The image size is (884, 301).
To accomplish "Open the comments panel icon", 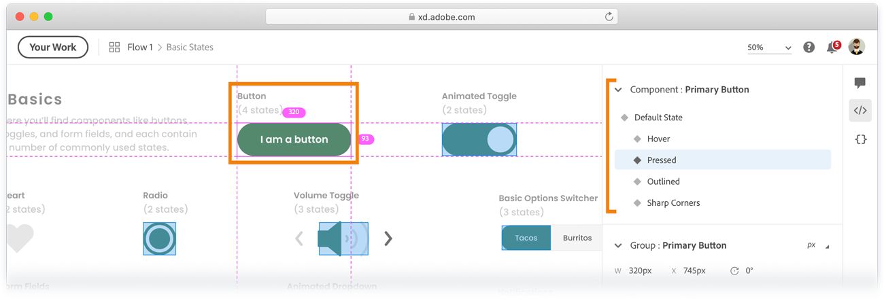I will 860,83.
